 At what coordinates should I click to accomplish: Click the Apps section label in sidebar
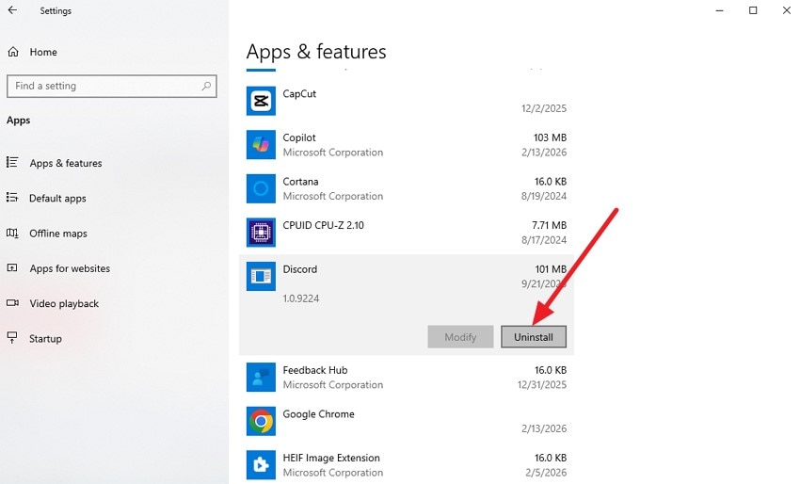pyautogui.click(x=19, y=120)
